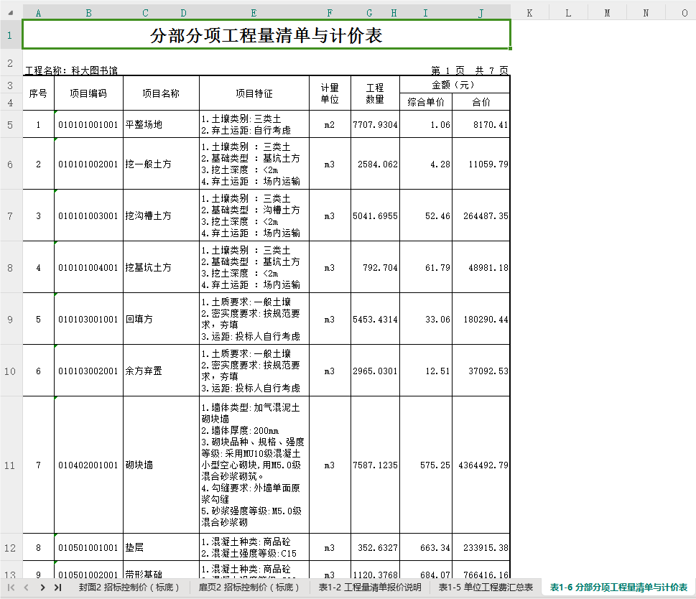
Task: Select the 砌块墙 item name cell
Action: coord(161,465)
